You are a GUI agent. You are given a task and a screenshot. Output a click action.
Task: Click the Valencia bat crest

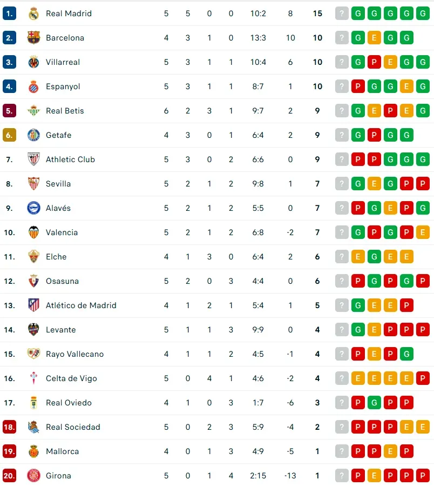tap(33, 232)
